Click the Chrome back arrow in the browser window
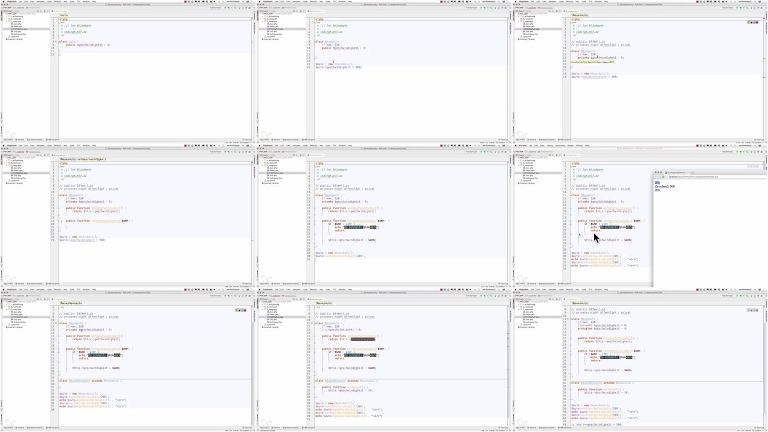The image size is (768, 432). (656, 177)
